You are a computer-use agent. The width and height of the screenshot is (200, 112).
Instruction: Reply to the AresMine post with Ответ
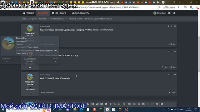(x=172, y=44)
